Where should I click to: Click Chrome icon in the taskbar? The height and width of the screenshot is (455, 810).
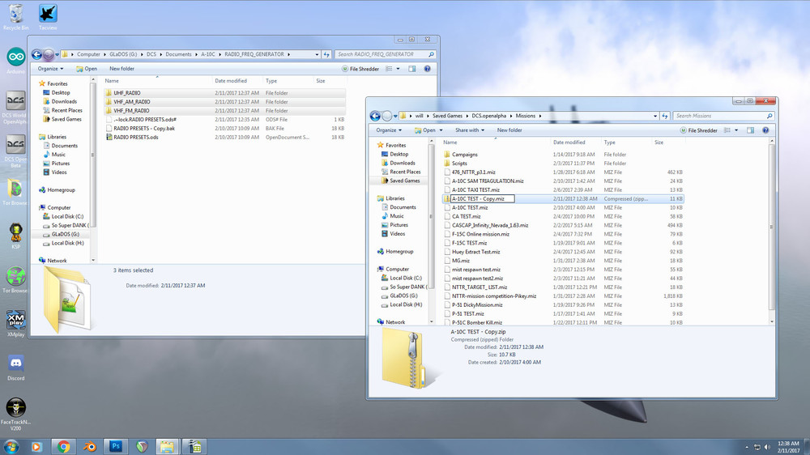tap(63, 446)
